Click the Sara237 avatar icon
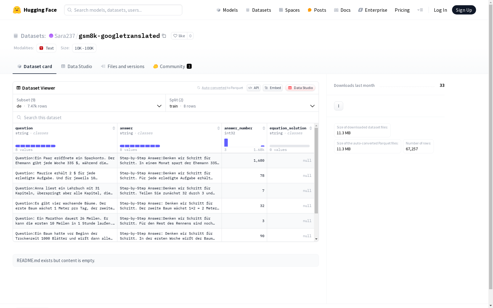Viewport: 493px width, 308px height. tap(51, 36)
